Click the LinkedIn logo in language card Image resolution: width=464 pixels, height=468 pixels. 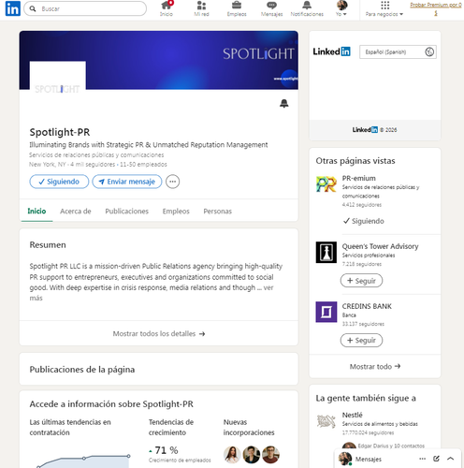coord(332,51)
